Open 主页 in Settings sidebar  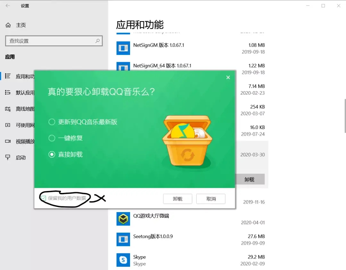click(21, 25)
